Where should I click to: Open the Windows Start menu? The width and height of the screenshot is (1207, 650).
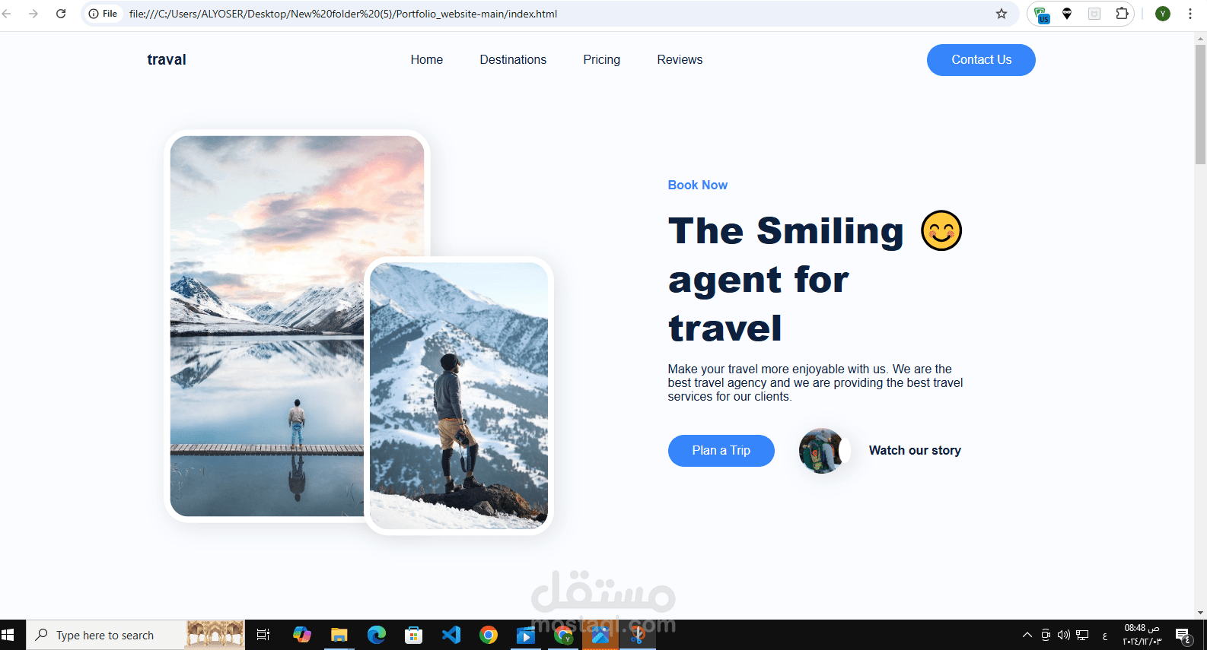point(8,635)
